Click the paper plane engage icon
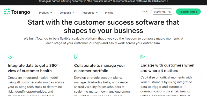This screenshot has height=96, width=207. 143,57
